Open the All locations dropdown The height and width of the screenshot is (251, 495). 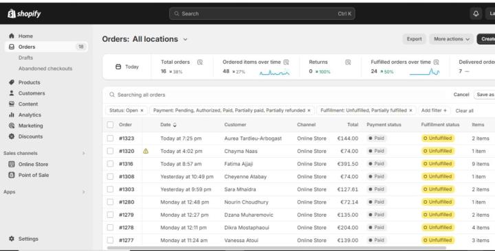(160, 39)
